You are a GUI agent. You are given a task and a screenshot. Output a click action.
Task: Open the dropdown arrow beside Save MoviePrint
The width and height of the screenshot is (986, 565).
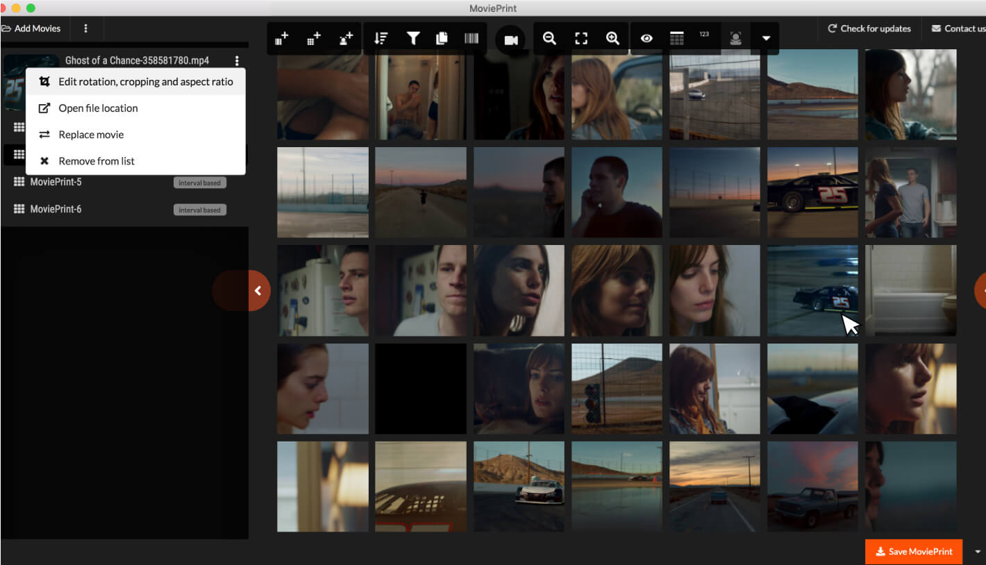[x=978, y=552]
